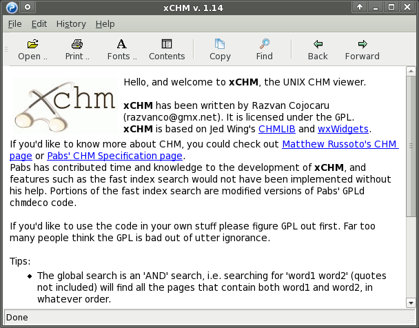Open Pabs' CHM Specification page link

coord(115,156)
